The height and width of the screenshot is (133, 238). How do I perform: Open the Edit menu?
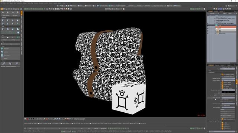tap(4, 3)
